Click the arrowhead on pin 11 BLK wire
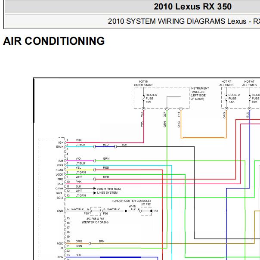260x260 pixels. click(x=95, y=189)
